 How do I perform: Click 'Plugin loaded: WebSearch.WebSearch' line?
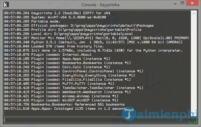pos(67,92)
